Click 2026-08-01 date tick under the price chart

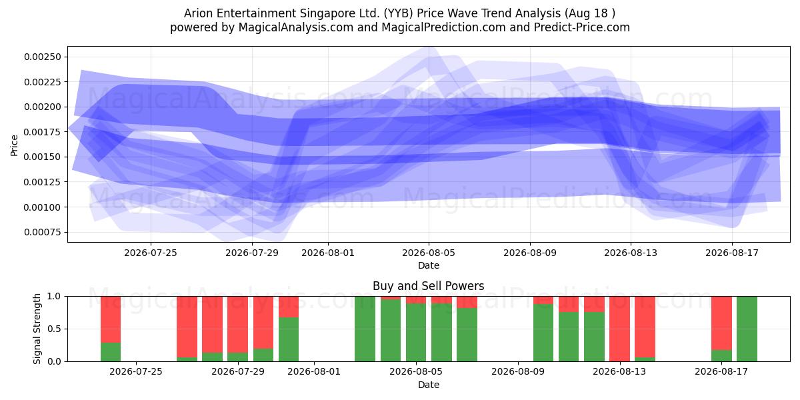327,253
